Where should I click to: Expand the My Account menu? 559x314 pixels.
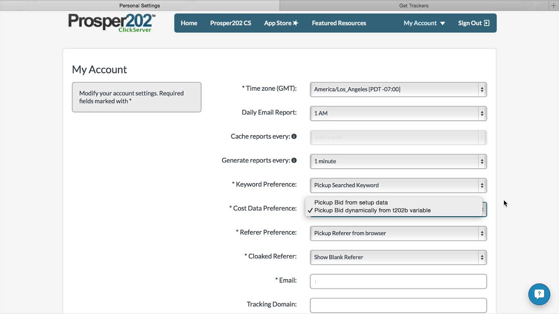point(424,23)
